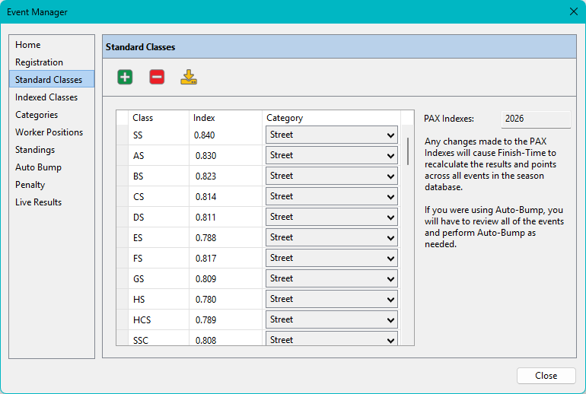Screen dimensions: 586x394
Task: Close the Event Manager window
Action: click(574, 11)
